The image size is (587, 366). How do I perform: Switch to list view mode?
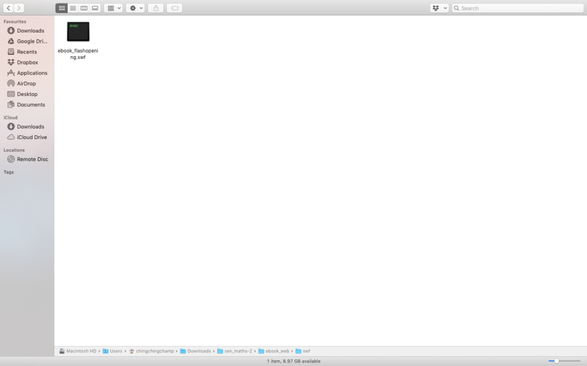(73, 8)
